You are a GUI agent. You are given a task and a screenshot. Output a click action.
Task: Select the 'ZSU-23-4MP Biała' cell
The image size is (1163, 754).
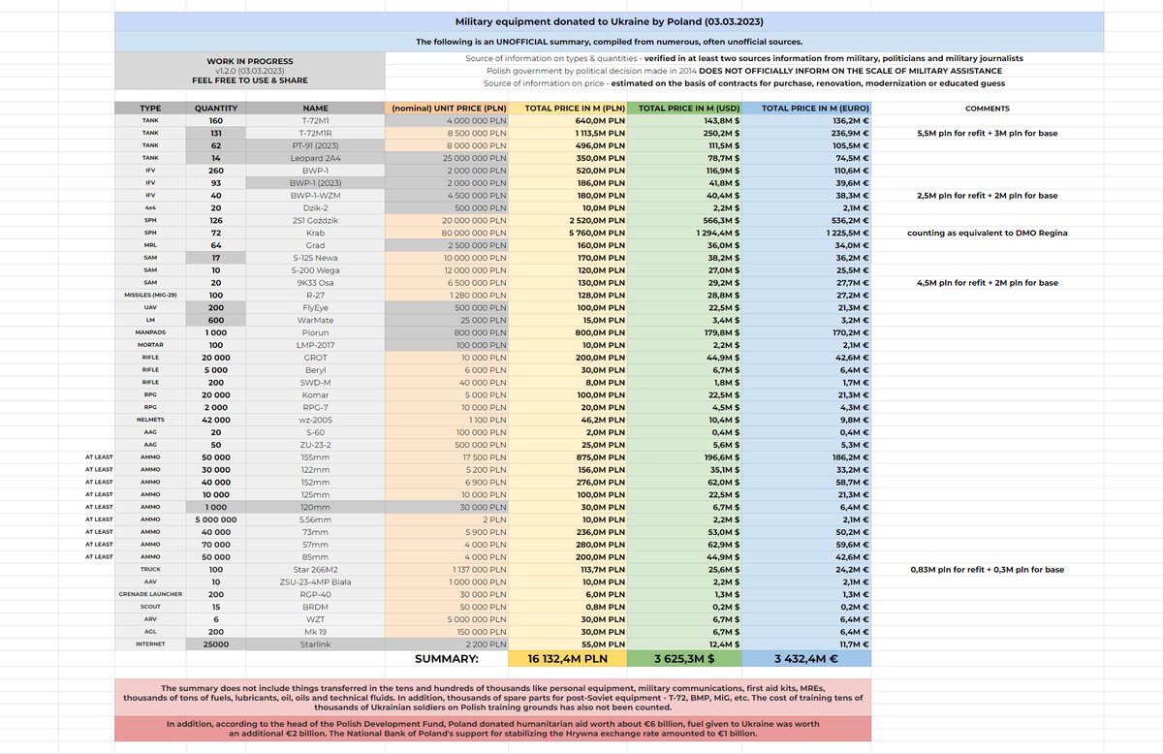click(x=315, y=581)
